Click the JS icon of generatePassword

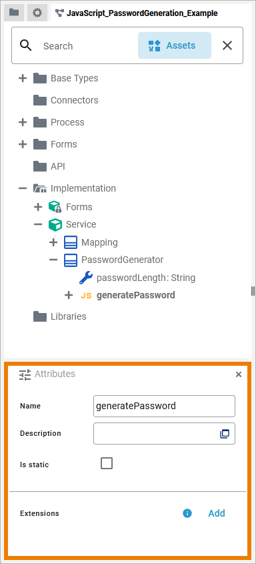tap(86, 296)
